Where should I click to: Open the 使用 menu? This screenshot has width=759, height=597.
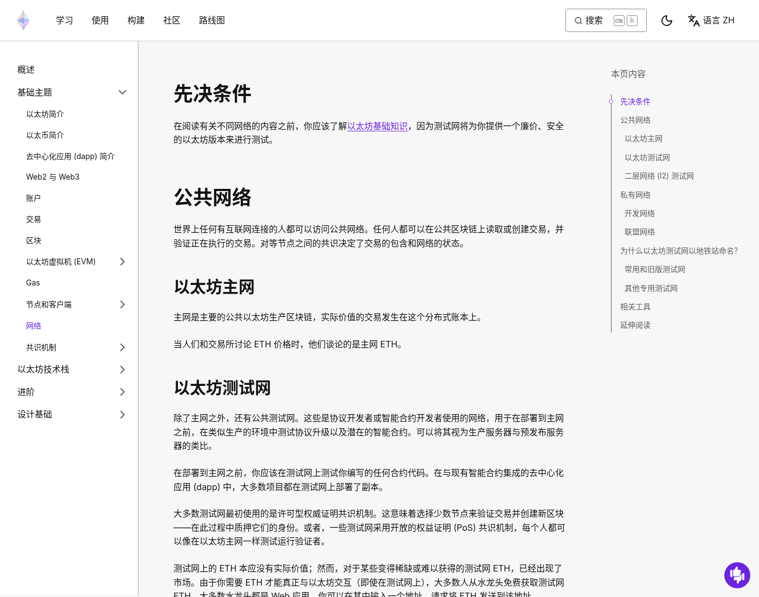click(100, 21)
